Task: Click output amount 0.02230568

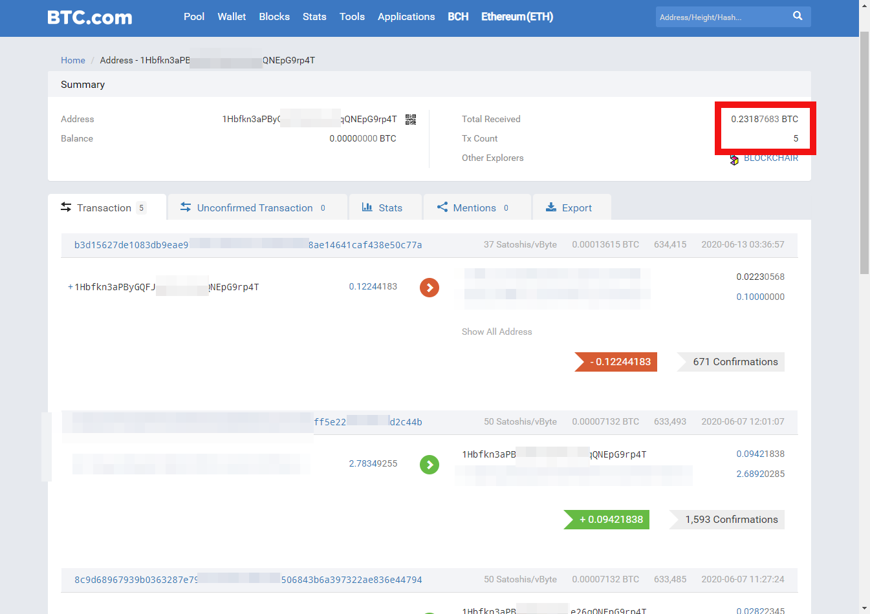Action: (x=760, y=277)
